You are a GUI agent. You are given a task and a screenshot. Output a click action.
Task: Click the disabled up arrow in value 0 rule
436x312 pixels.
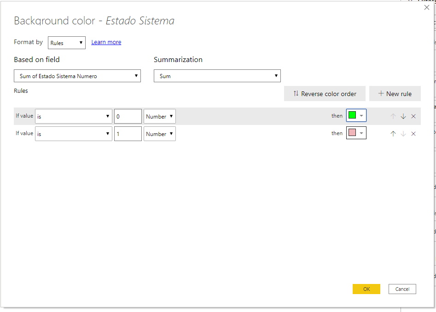[x=393, y=116]
